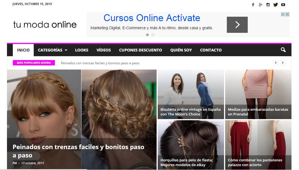Click the search magnifier icon in navbar
Image resolution: width=299 pixels, height=170 pixels.
[x=283, y=50]
